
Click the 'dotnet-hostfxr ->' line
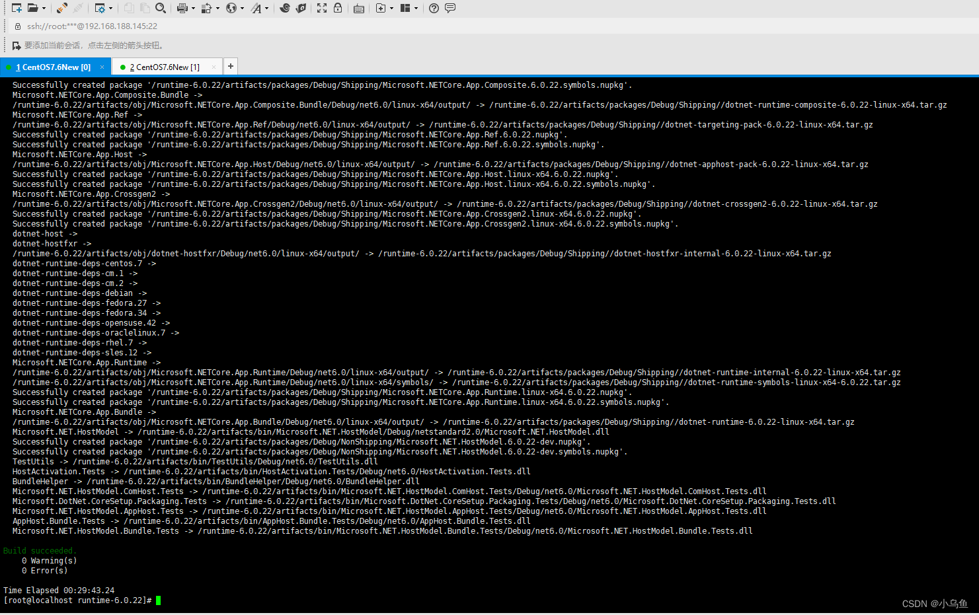(x=52, y=244)
